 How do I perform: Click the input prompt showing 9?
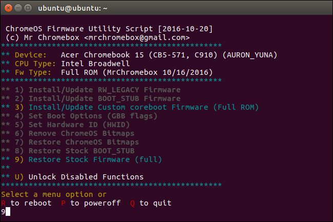(4, 212)
